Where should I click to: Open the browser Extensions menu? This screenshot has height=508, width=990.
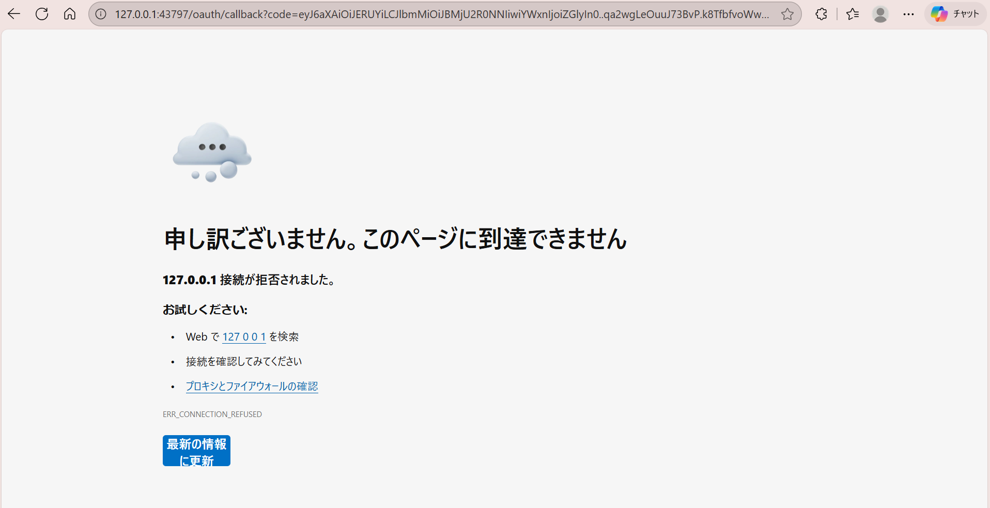click(x=821, y=14)
